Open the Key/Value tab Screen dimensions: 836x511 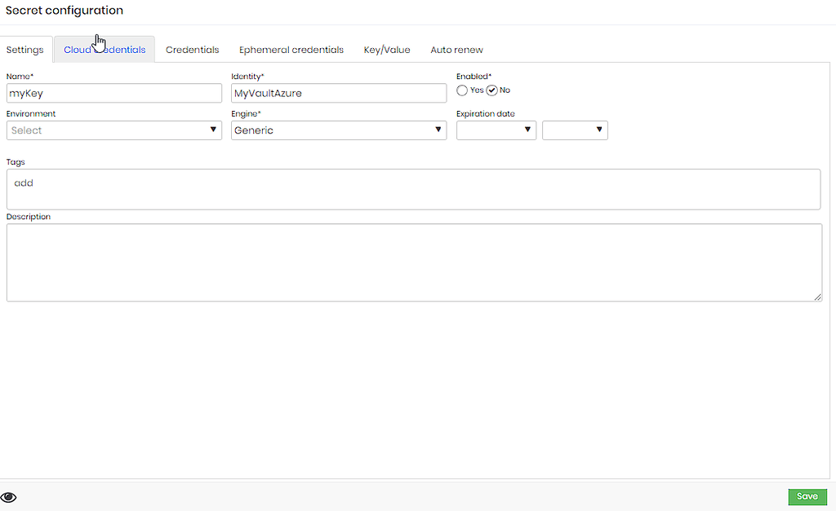387,50
